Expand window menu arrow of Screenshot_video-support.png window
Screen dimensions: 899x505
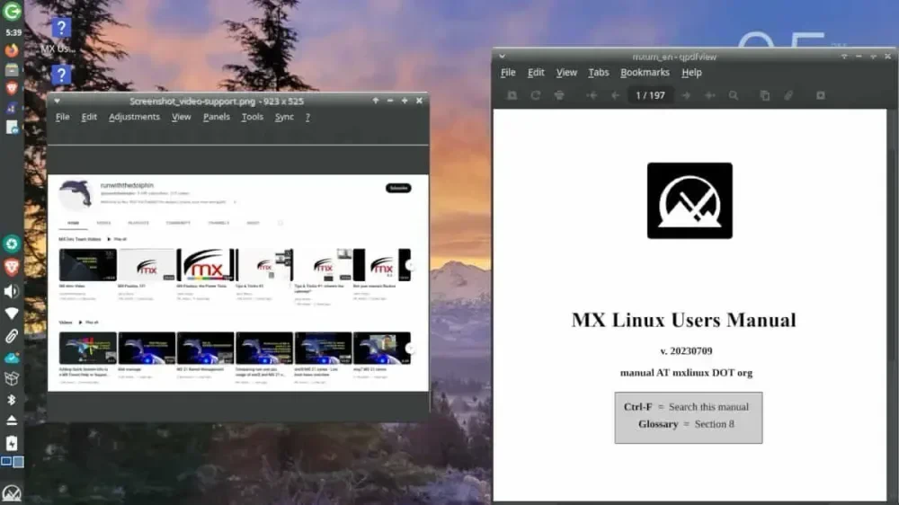[x=57, y=101]
